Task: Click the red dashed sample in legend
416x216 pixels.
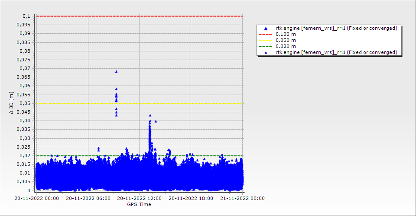Action: [266, 34]
